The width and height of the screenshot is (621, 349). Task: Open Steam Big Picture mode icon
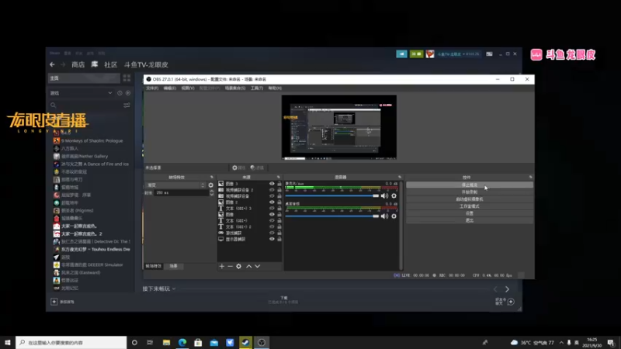click(490, 54)
